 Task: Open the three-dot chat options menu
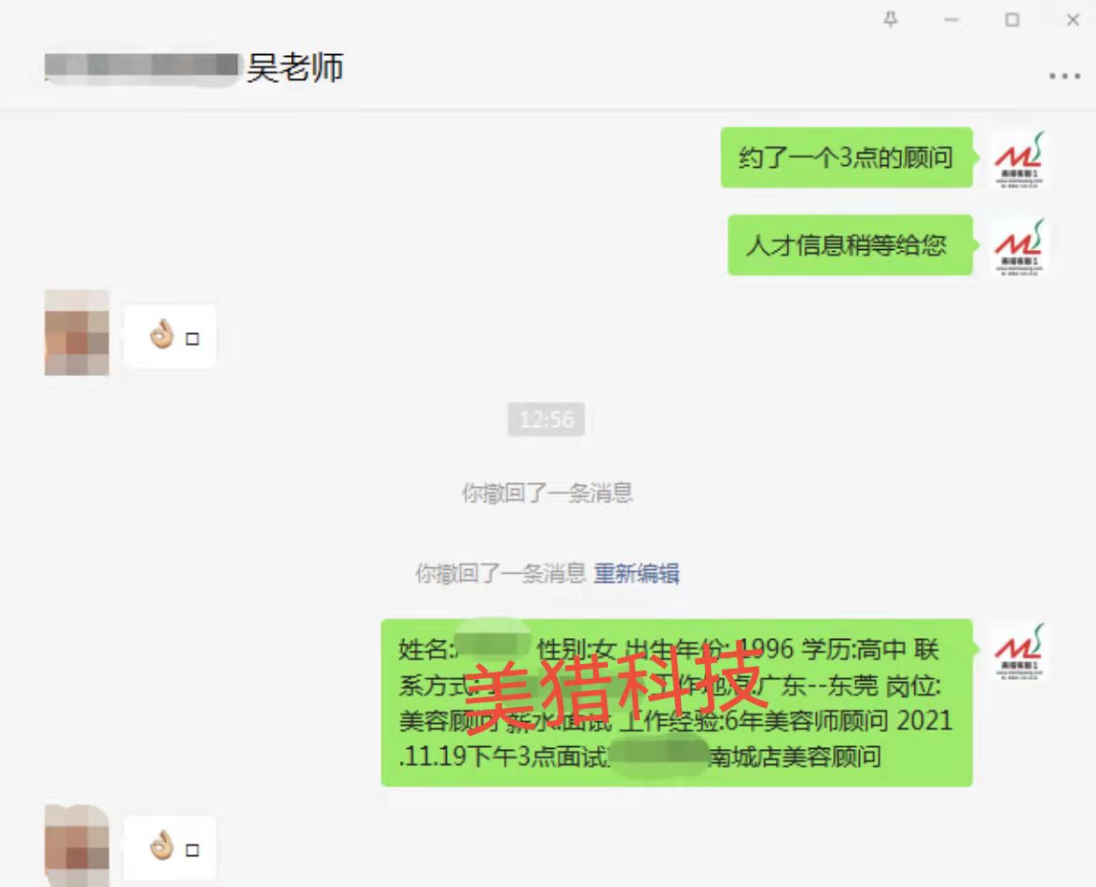(x=1064, y=76)
